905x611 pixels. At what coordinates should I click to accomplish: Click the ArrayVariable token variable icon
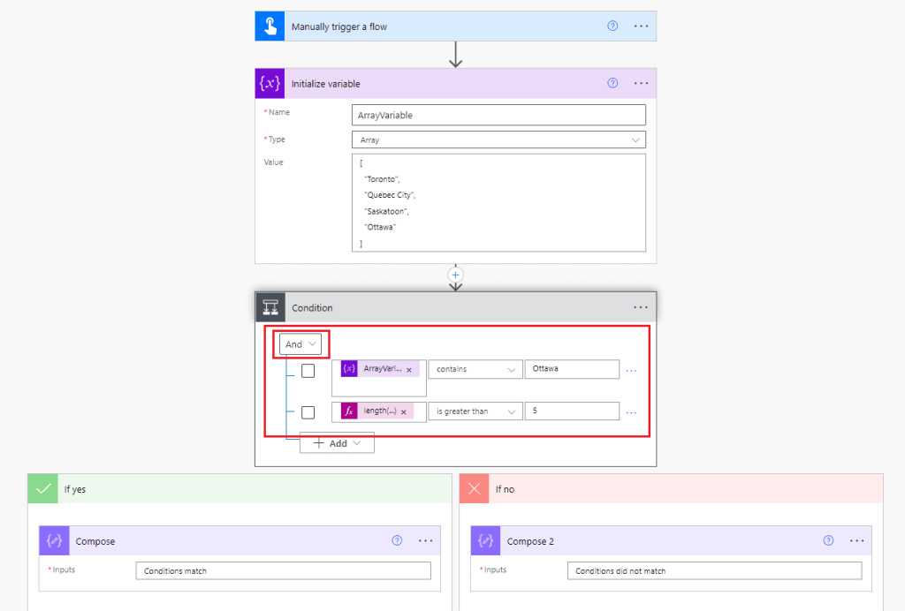pos(348,368)
